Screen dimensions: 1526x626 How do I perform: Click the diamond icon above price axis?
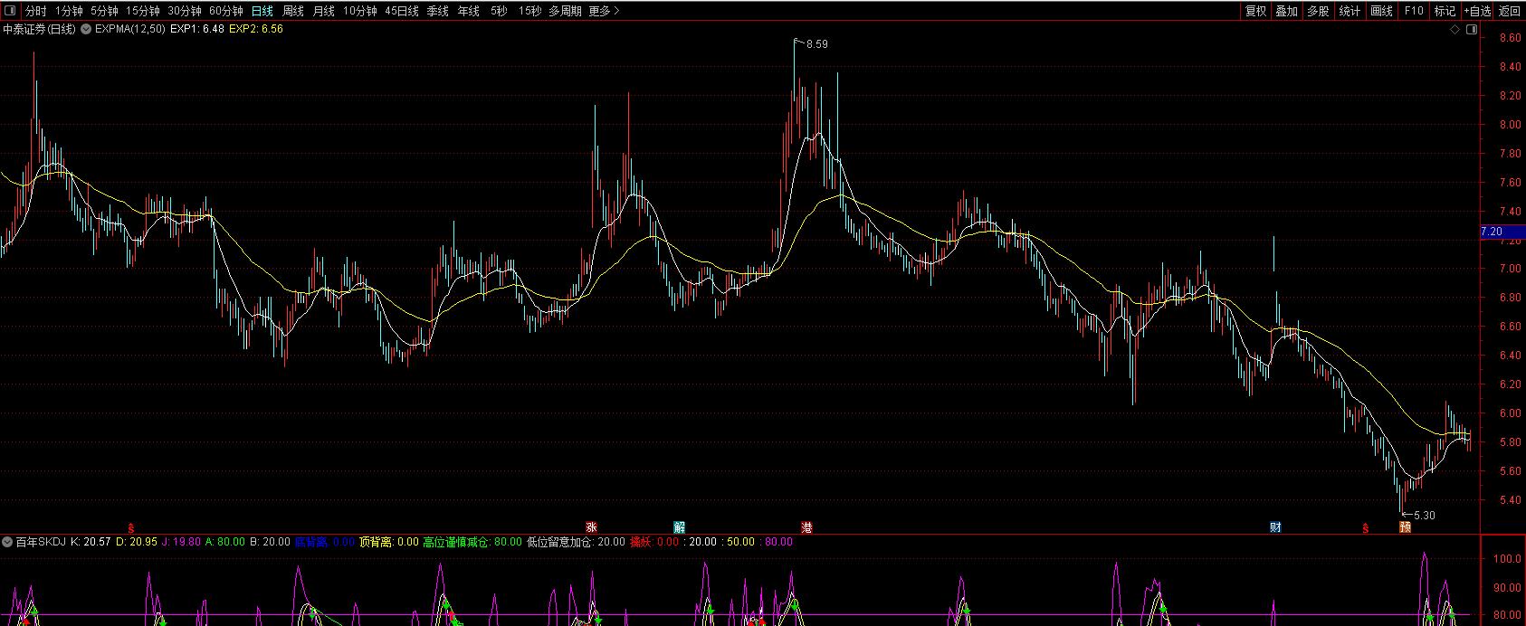point(1454,30)
